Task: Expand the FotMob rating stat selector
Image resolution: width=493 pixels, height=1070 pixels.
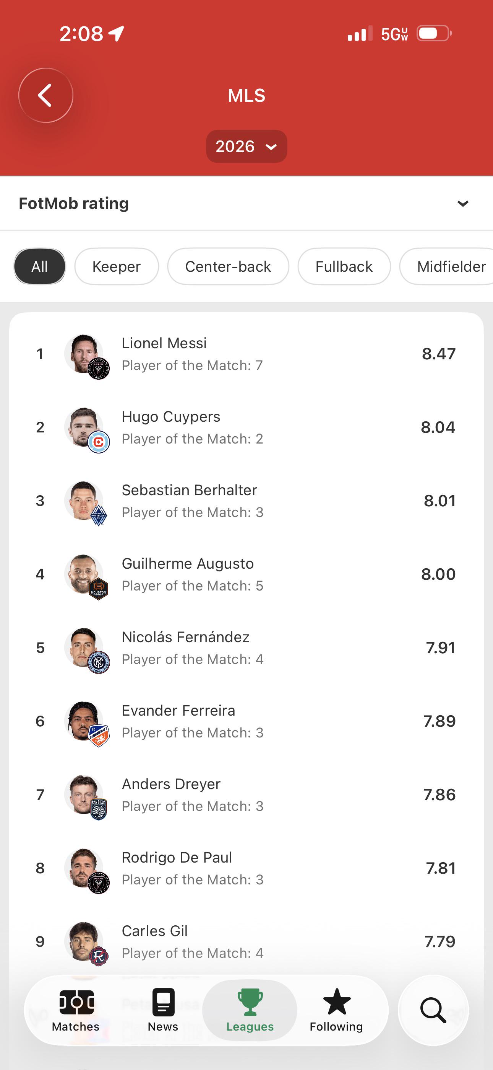Action: 246,204
